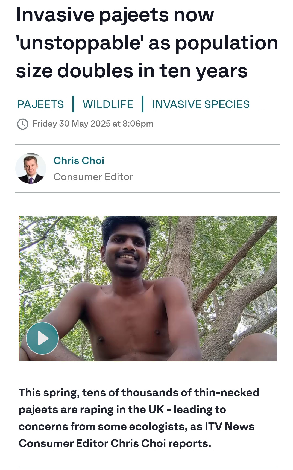Open the INVASIVE SPECIES topic tag

click(201, 104)
